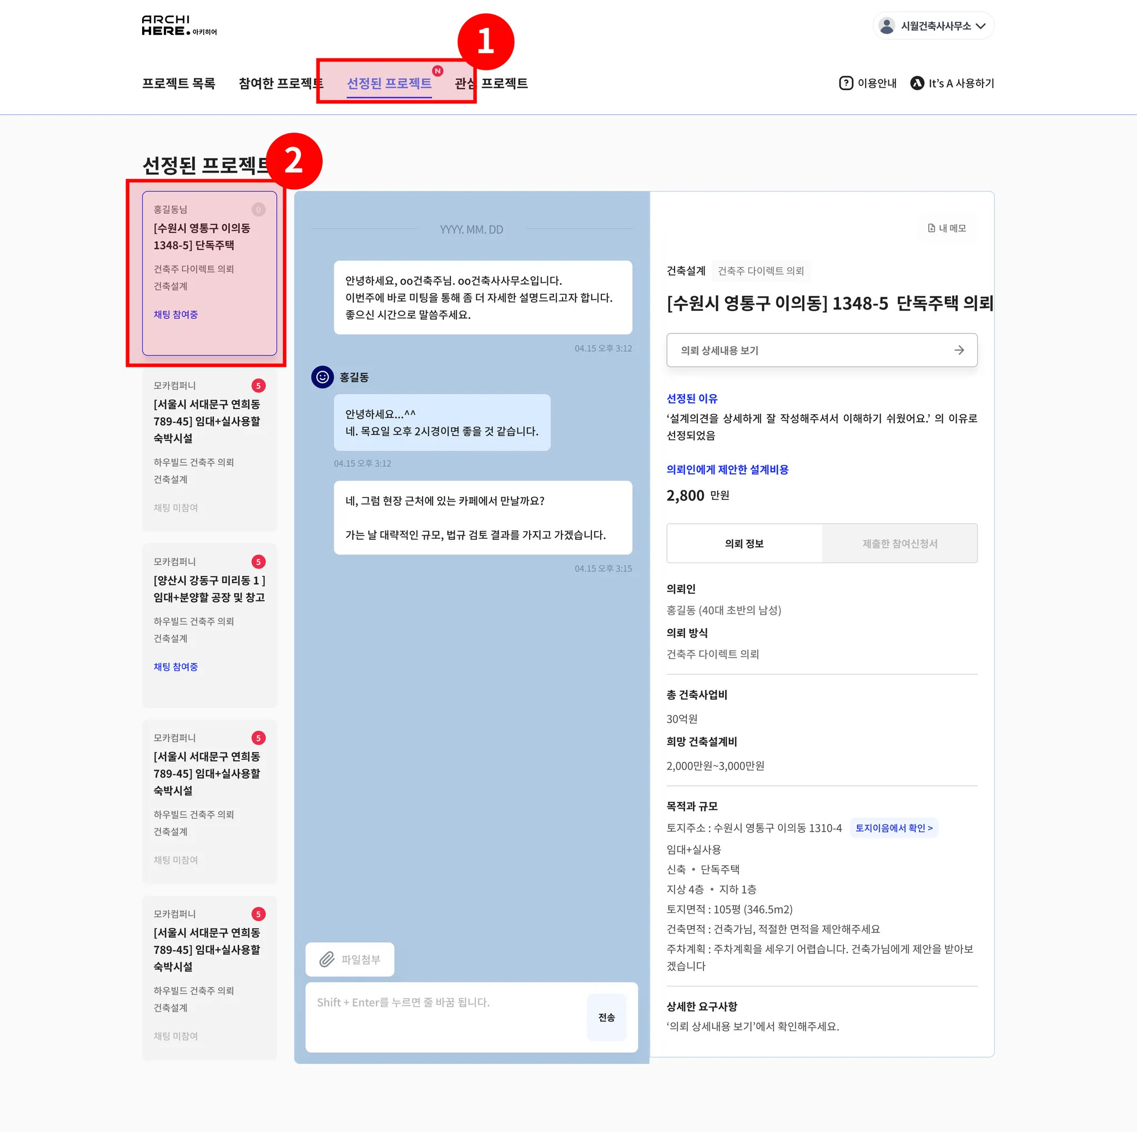Click the 채팅 참여중 link in first card

pos(175,315)
